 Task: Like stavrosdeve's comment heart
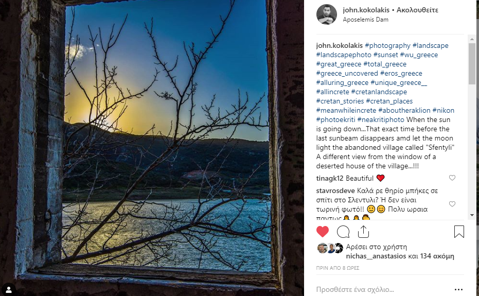[452, 204]
